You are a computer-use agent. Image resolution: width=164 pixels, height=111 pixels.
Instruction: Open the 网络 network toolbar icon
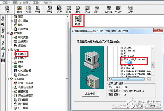point(87,10)
